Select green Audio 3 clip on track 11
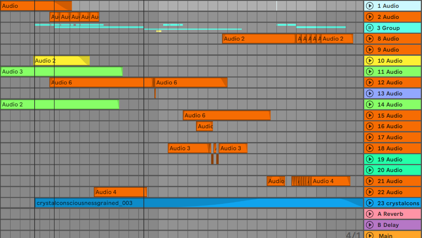The height and width of the screenshot is (238, 422). (x=61, y=71)
